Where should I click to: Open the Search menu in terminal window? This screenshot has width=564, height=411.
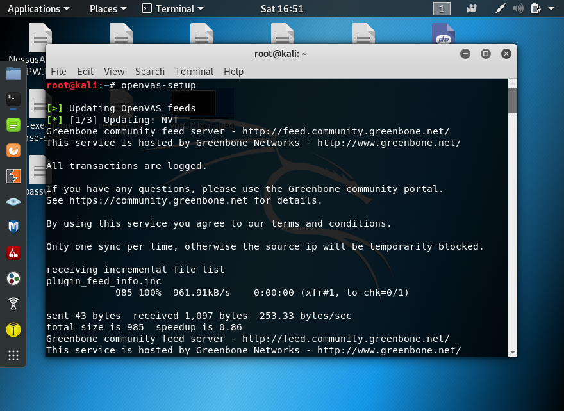click(150, 72)
